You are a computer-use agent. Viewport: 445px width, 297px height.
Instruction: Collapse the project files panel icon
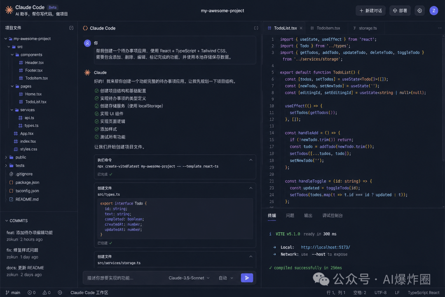71,28
